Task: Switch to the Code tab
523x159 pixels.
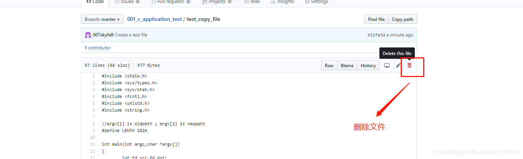Action: click(x=95, y=2)
